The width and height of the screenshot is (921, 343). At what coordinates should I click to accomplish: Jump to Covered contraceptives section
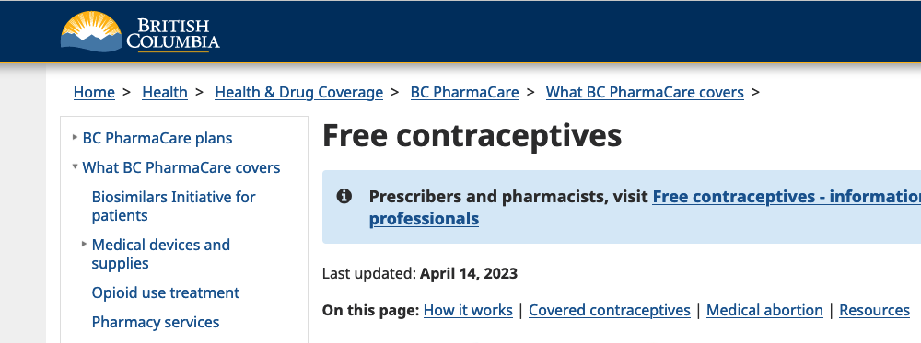610,310
